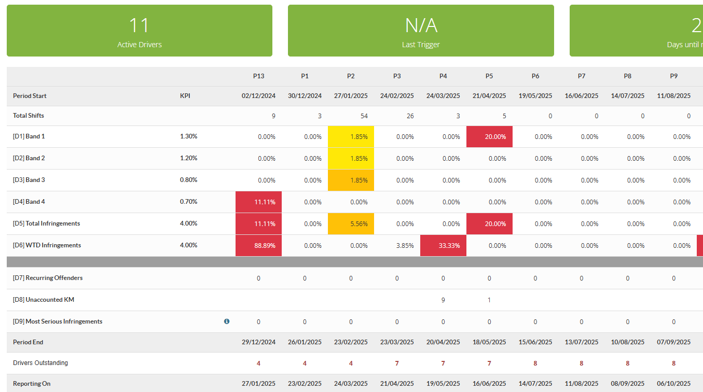Click Drivers Outstanding value 7 under P3
Image resolution: width=703 pixels, height=392 pixels.
pyautogui.click(x=397, y=363)
